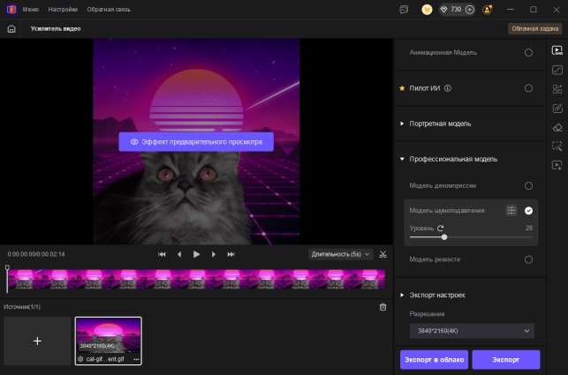Enable the Пилот ИИ radio button

(528, 88)
